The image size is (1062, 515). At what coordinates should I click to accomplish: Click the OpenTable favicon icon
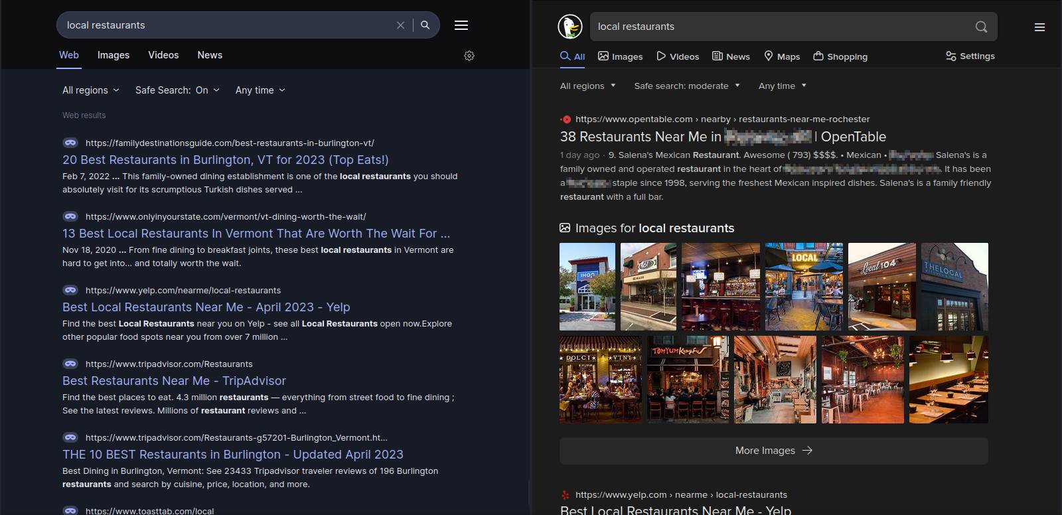click(x=566, y=119)
